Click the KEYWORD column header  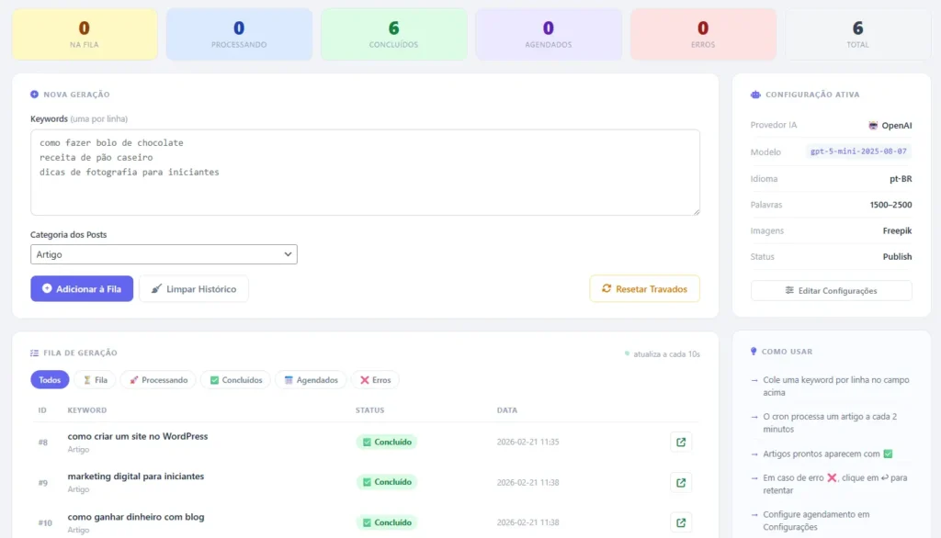point(87,410)
